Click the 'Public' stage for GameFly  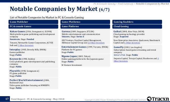click(x=135, y=55)
